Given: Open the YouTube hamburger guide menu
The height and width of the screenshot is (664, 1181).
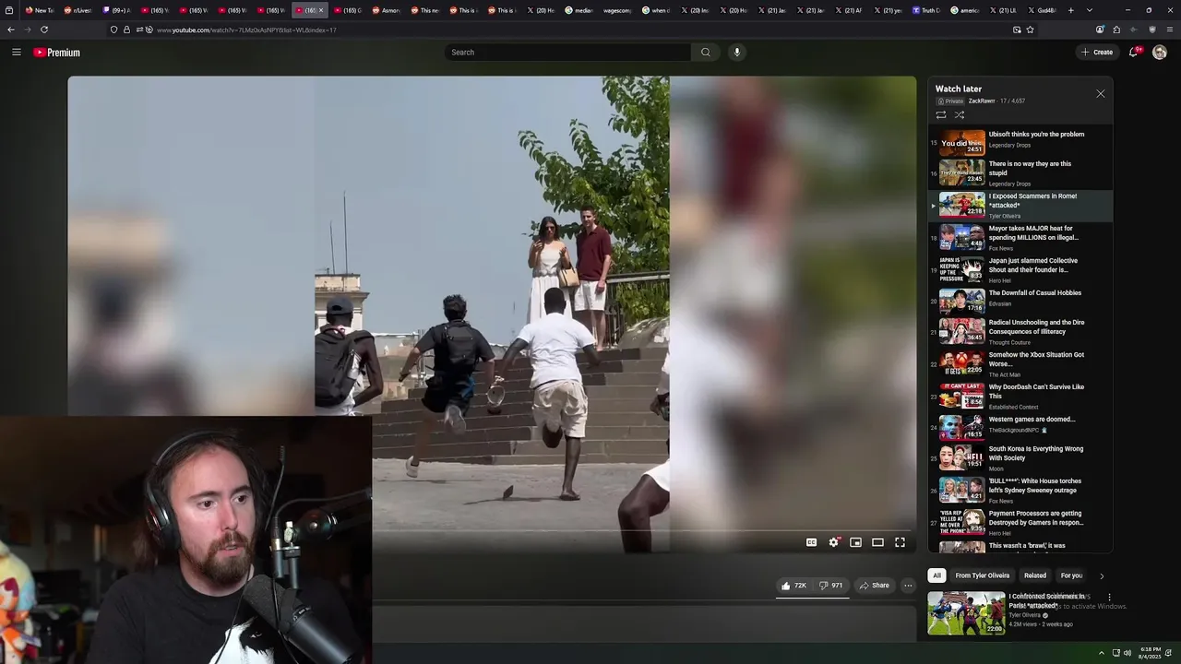Looking at the screenshot, I should [17, 53].
